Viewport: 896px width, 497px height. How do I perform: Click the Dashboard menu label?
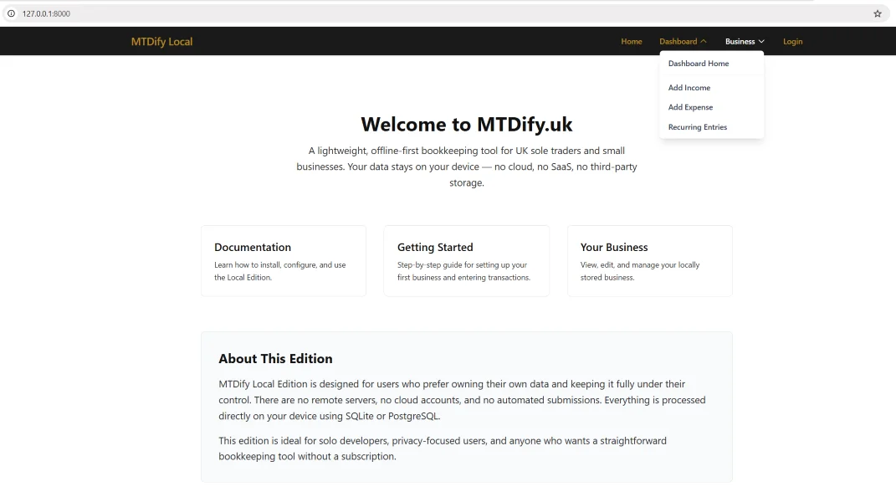pos(678,41)
